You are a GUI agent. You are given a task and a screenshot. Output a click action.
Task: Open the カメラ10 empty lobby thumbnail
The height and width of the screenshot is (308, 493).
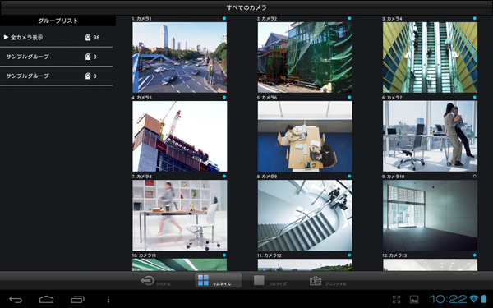[x=430, y=215]
